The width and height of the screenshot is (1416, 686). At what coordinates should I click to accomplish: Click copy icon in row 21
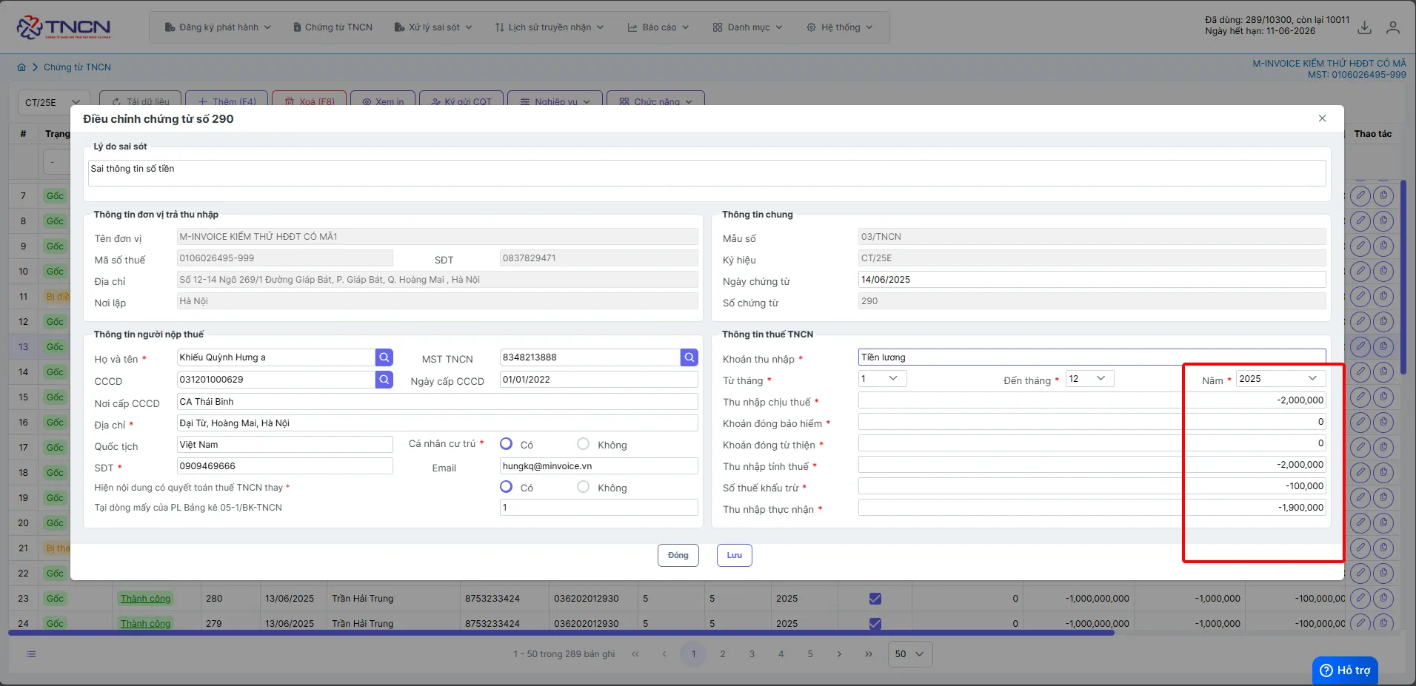[x=1383, y=548]
